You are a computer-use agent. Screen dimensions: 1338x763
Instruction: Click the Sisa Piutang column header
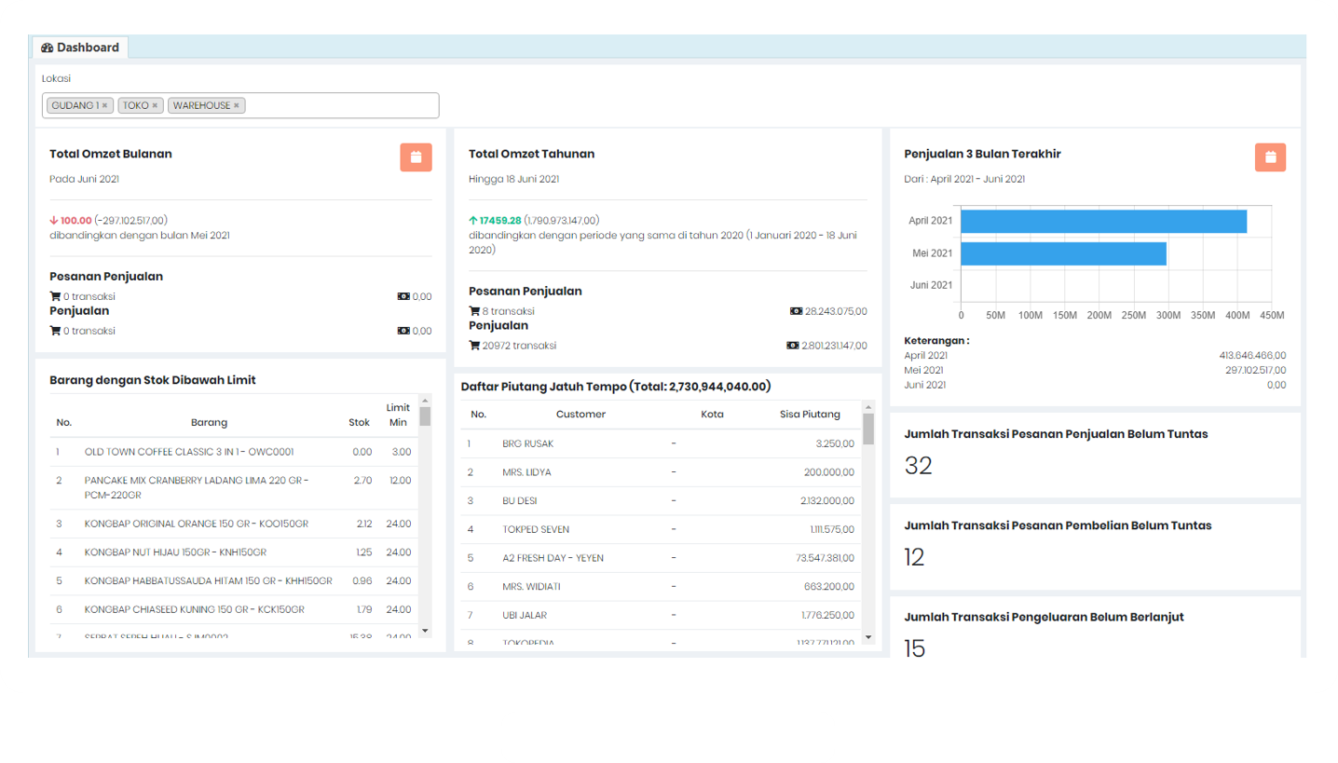(x=810, y=415)
